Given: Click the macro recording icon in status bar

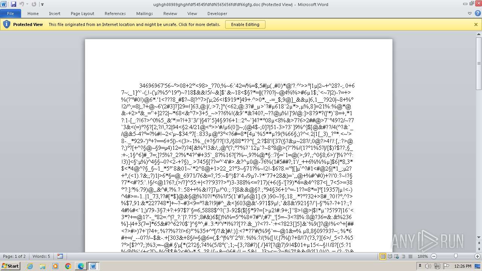Looking at the screenshot, I should click(x=60, y=256).
